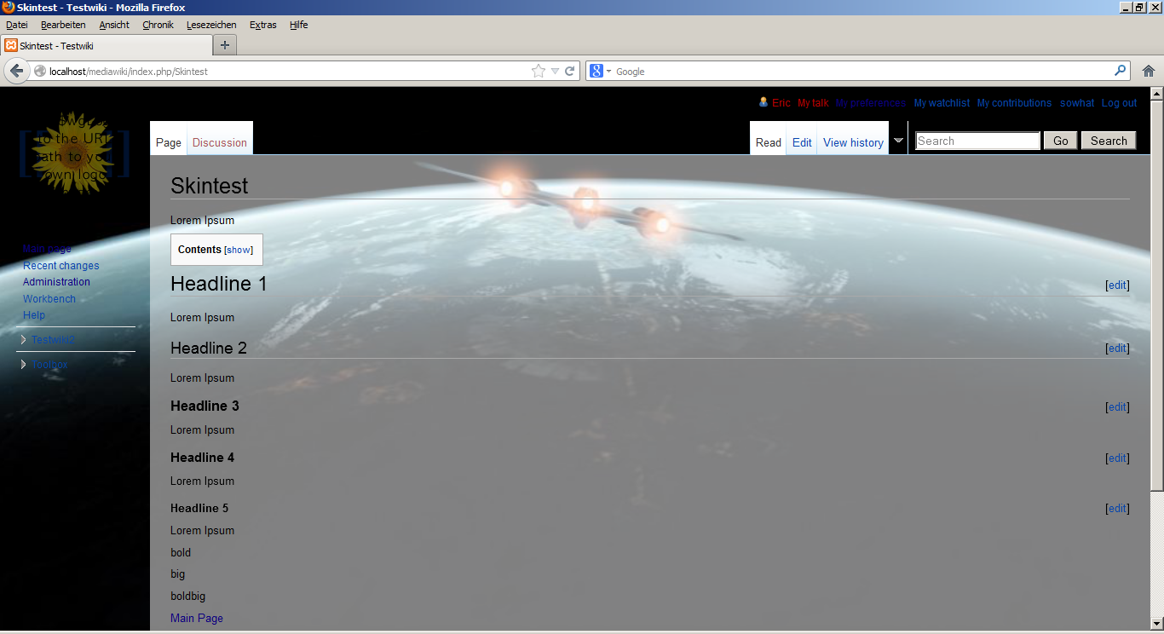Open the Recent changes link

61,266
